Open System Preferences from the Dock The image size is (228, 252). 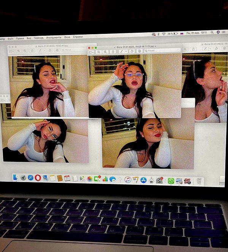click(x=159, y=181)
